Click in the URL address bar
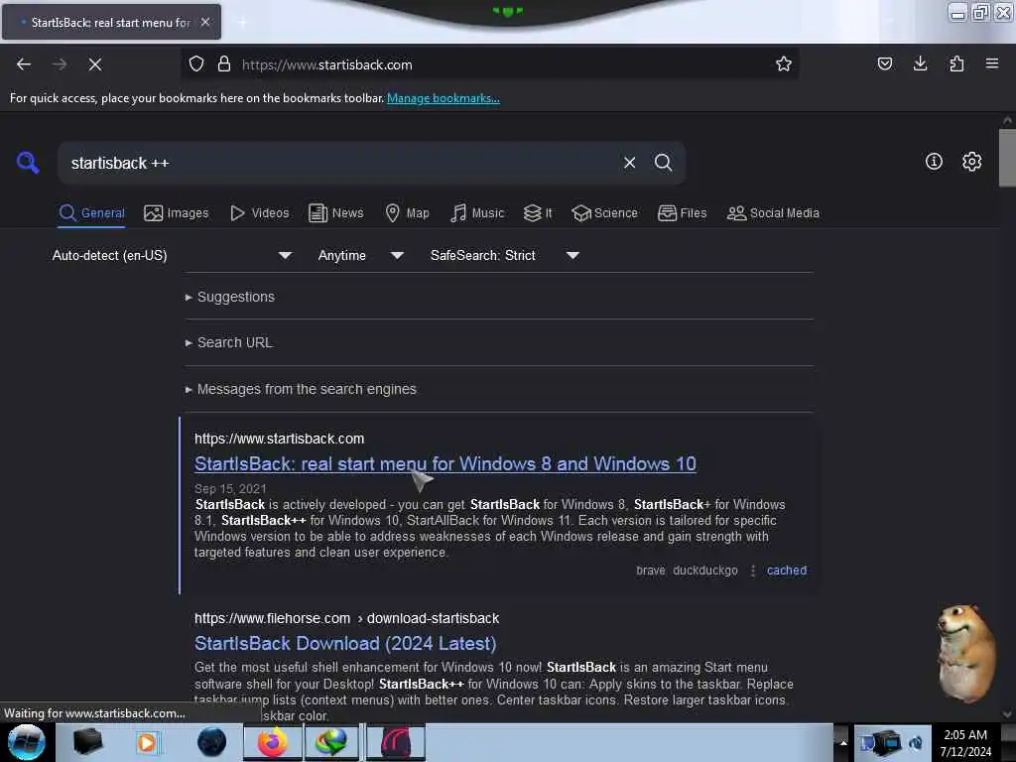This screenshot has width=1016, height=762. 488,64
